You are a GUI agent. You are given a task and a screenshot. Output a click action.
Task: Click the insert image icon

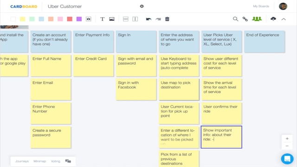[x=112, y=19]
